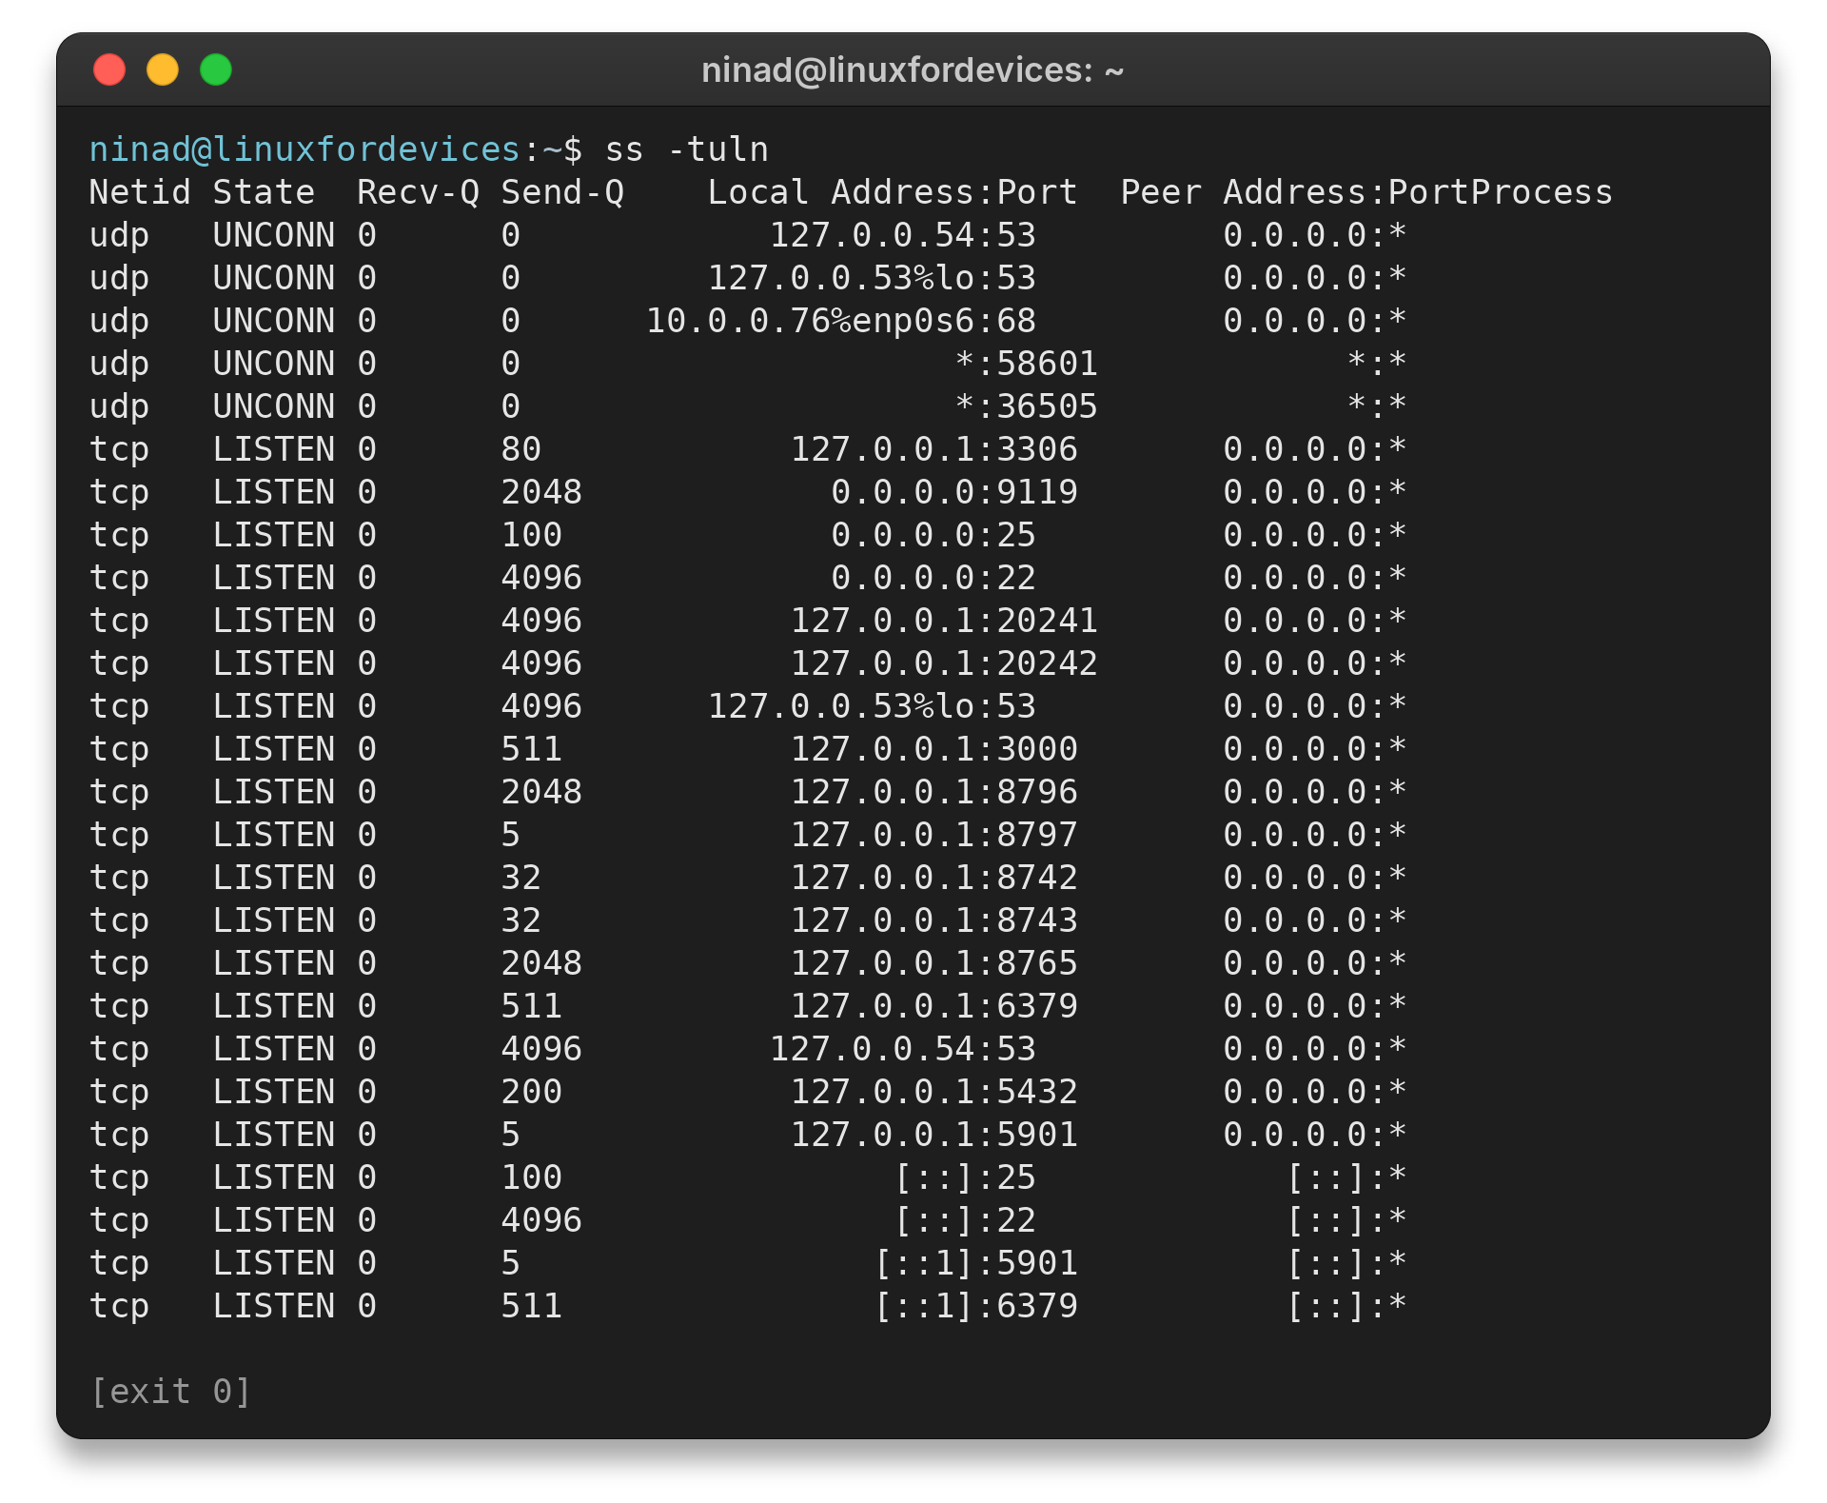Click the address 127.0.0.1:8765
The height and width of the screenshot is (1503, 1827).
coord(933,963)
